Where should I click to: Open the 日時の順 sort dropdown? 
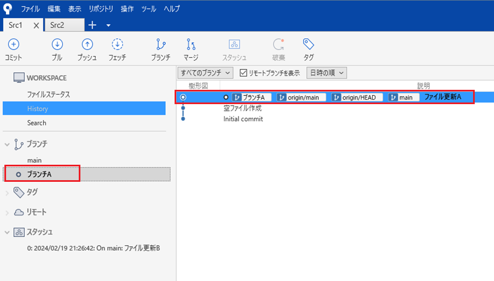tap(327, 73)
